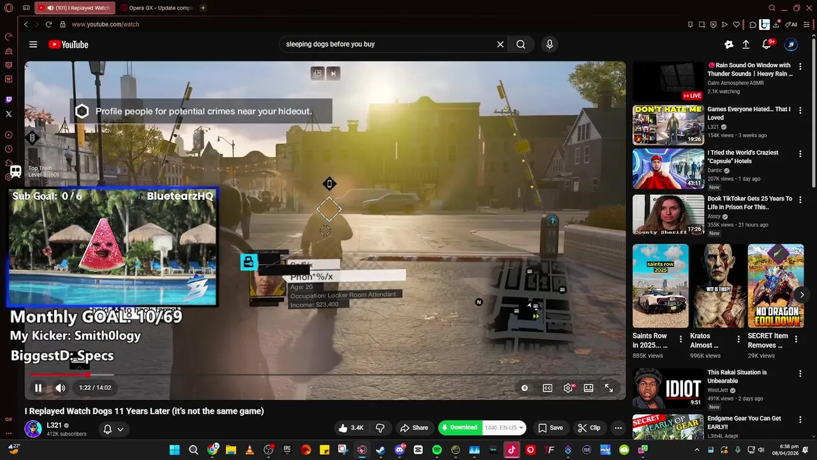Open the Opera main menu logo
The image size is (817, 460).
click(9, 8)
